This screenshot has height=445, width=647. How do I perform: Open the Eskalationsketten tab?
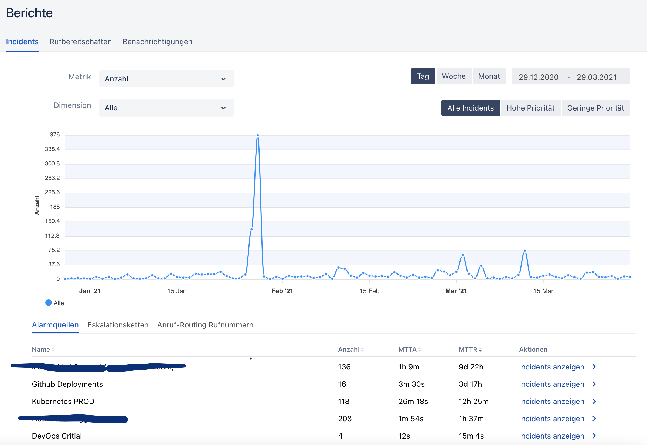click(118, 325)
